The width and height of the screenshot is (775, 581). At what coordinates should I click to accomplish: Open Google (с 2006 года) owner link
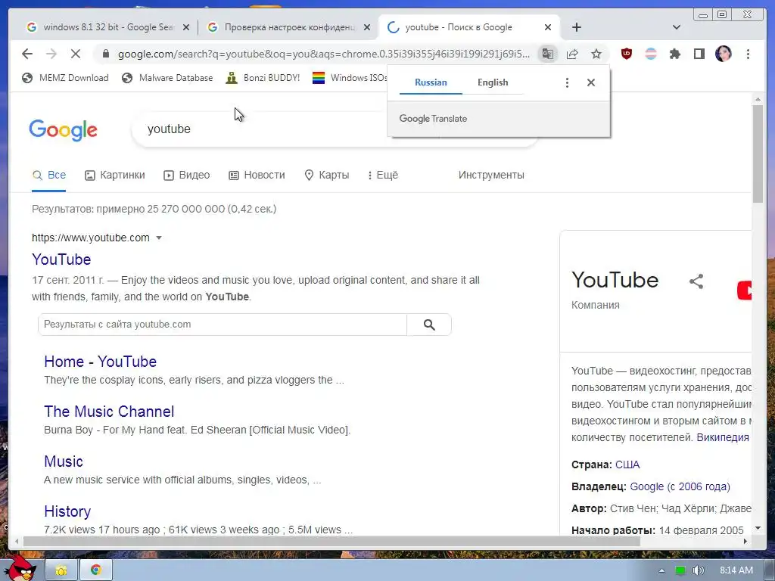[x=680, y=486]
